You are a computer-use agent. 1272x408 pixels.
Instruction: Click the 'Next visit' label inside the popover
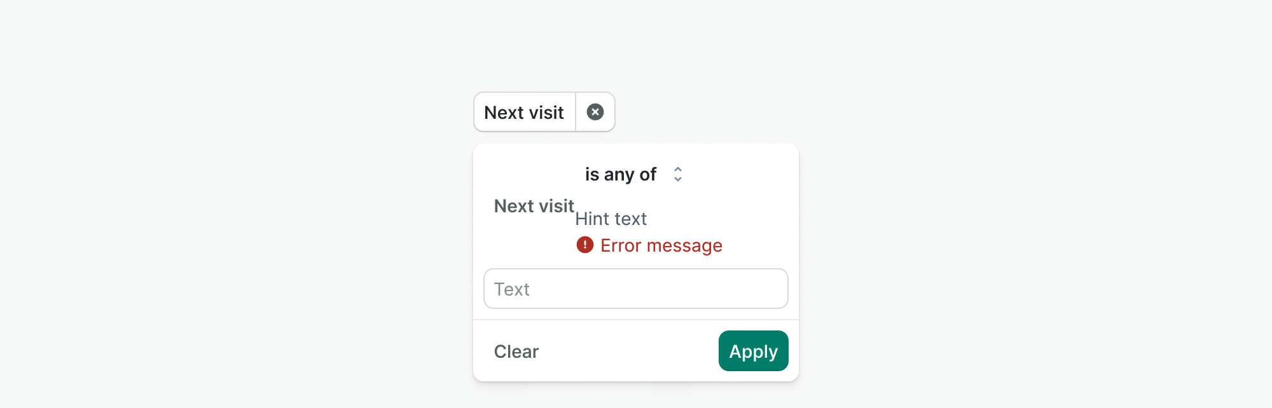click(534, 206)
